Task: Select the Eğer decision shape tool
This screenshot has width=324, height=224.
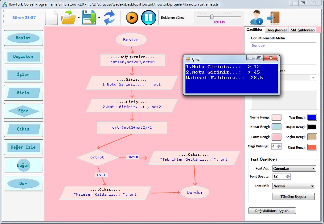Action: click(x=23, y=111)
